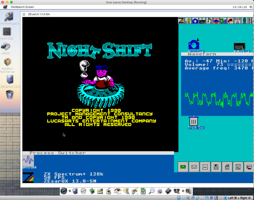Click the ZEsarUX rainbow logo in Process Switcher
The image size is (254, 200).
28,178
